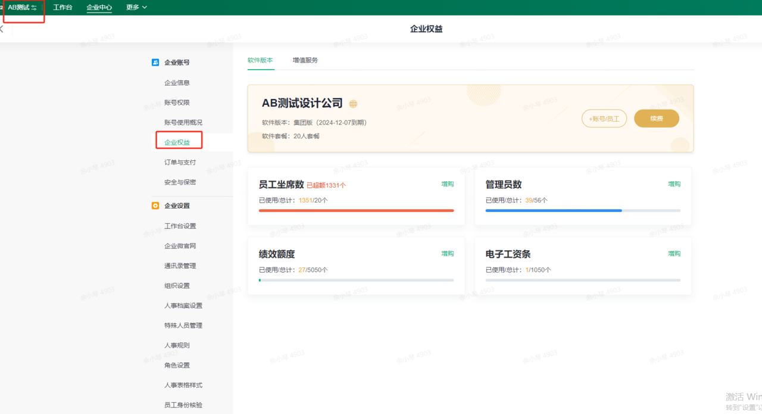Click the back arrow at top left
This screenshot has width=762, height=414.
(x=2, y=29)
